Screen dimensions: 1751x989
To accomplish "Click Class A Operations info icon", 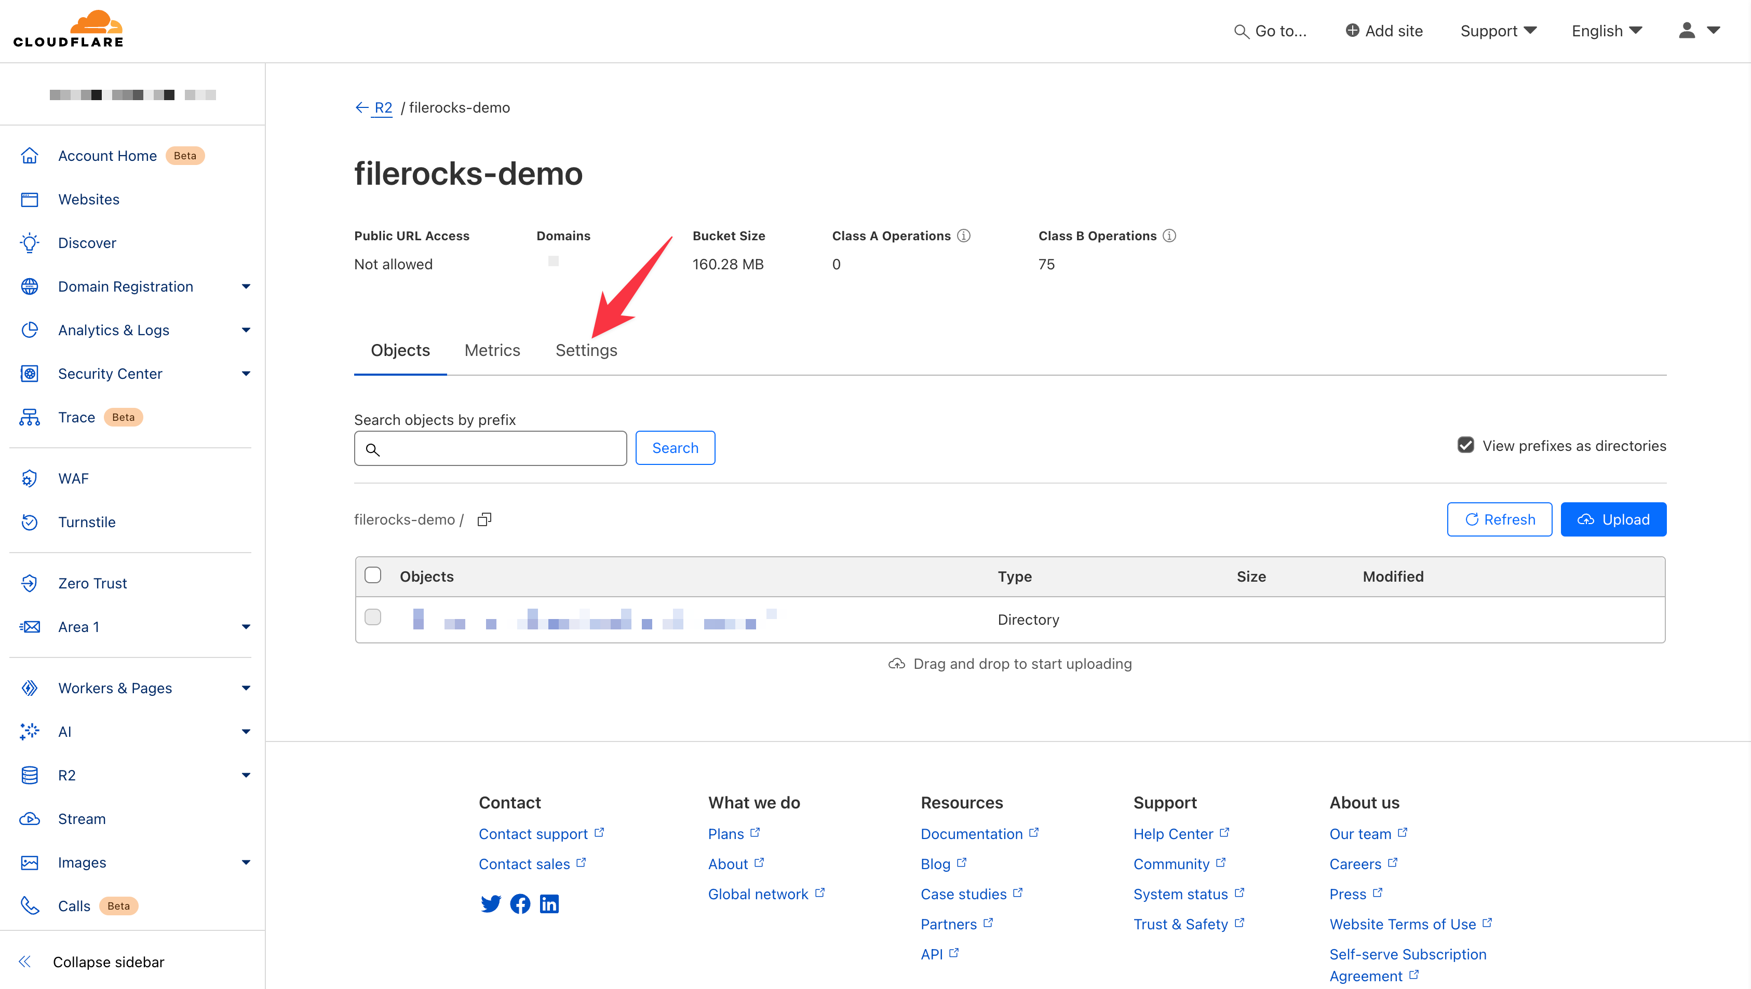I will [x=963, y=235].
